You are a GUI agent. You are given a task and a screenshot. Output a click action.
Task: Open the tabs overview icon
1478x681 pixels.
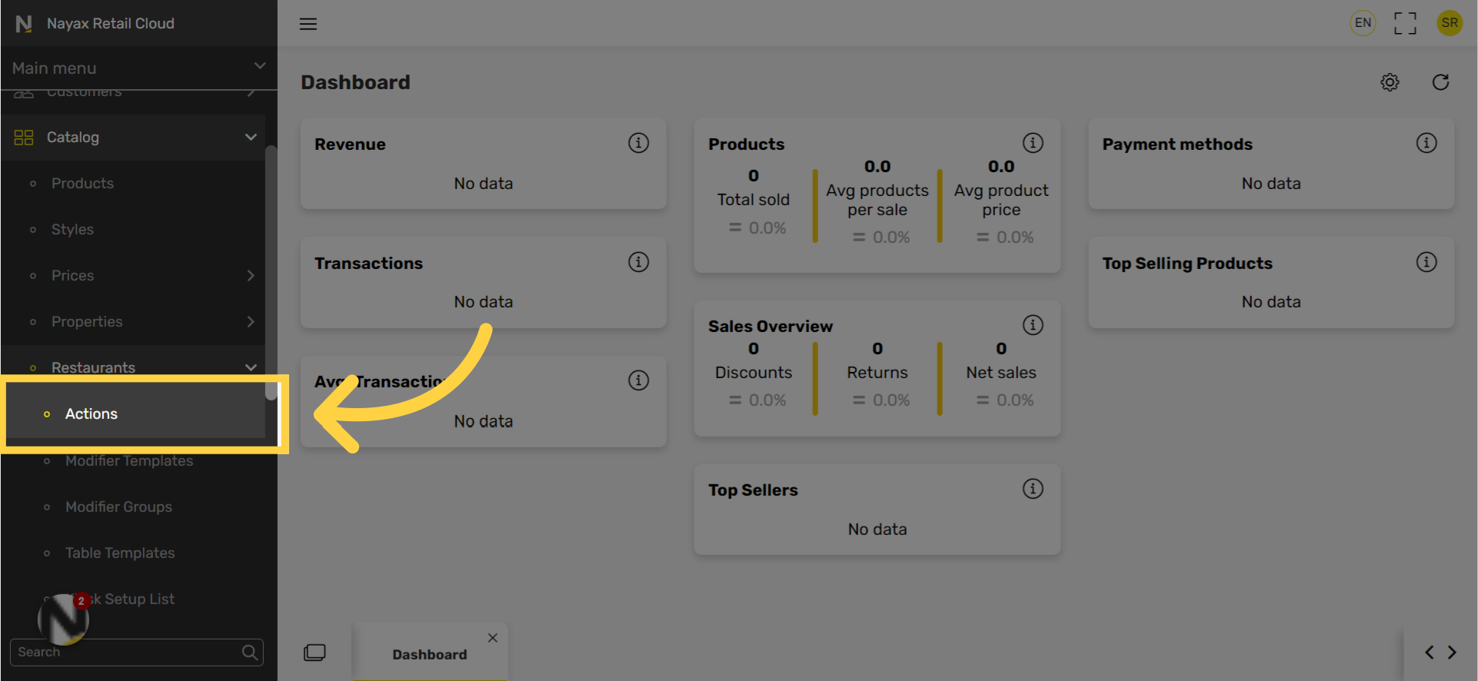315,653
